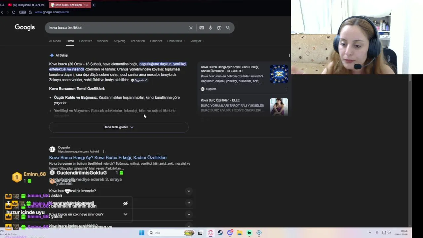Open the Yer siteleri tab

point(137,41)
